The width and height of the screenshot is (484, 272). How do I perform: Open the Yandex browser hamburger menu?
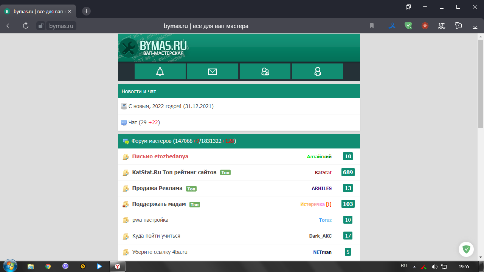point(425,7)
